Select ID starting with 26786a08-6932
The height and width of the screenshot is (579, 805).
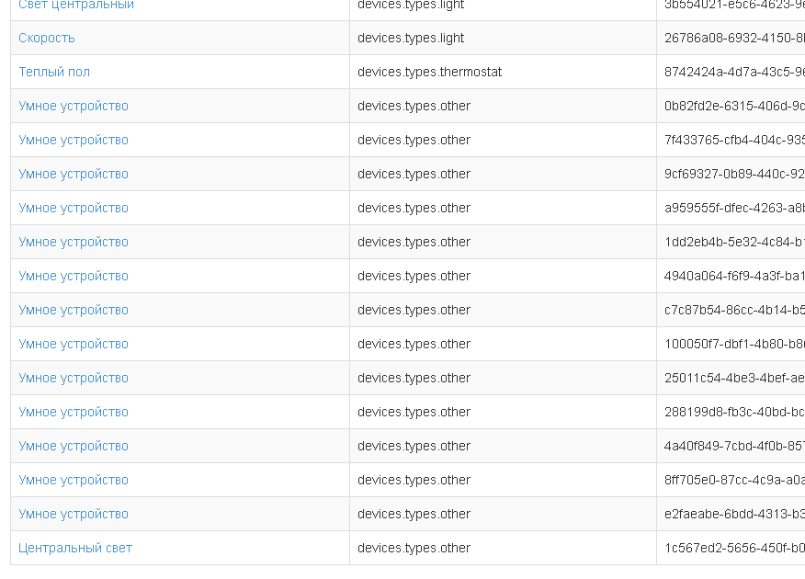point(734,38)
